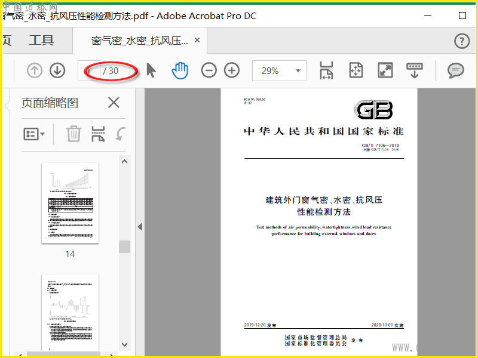Click the 2019-12-20 发布 date text
The height and width of the screenshot is (358, 478).
(x=260, y=325)
